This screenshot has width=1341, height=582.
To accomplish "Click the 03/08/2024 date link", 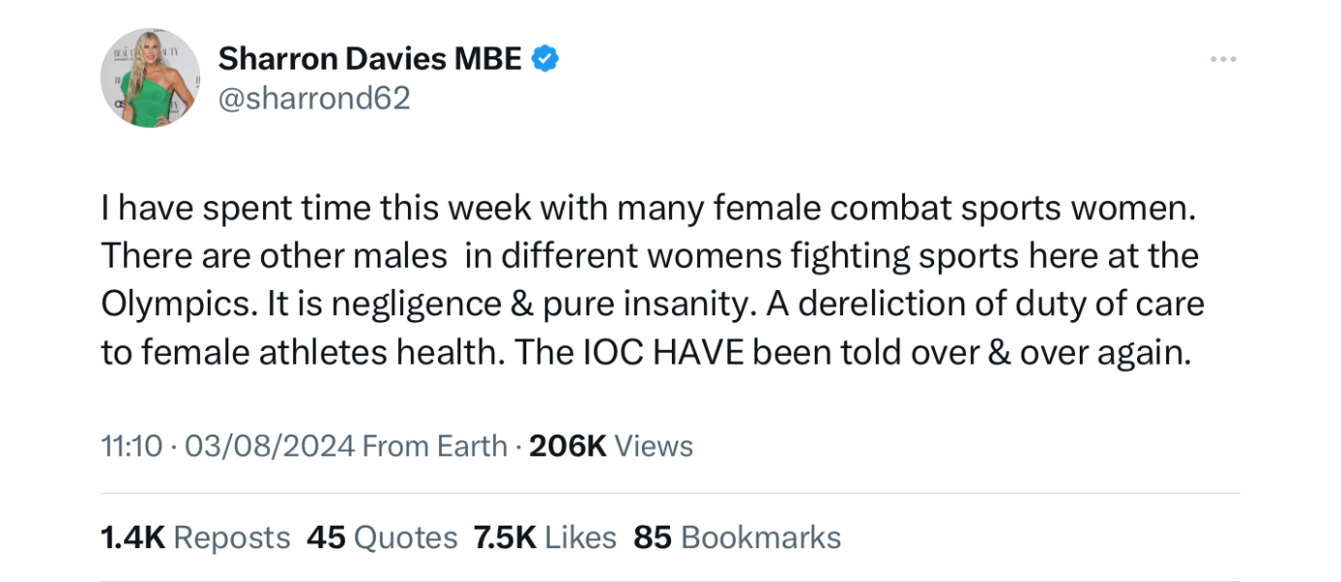I will [x=269, y=445].
